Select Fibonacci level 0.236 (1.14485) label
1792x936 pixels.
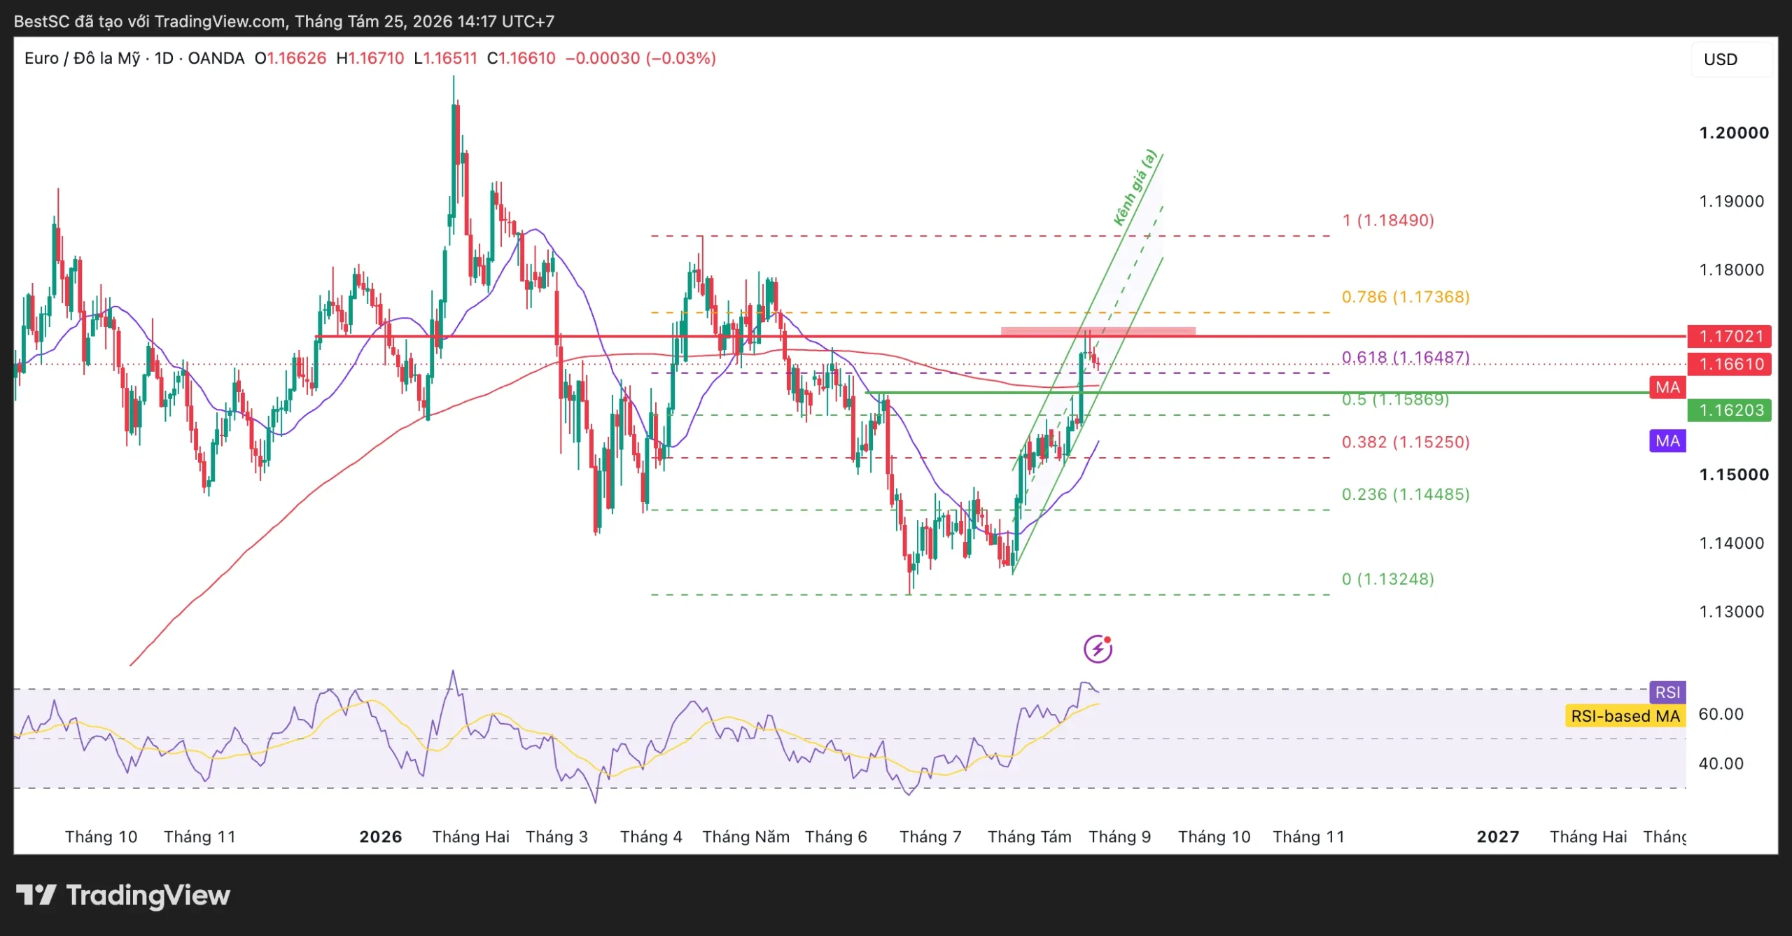point(1406,495)
